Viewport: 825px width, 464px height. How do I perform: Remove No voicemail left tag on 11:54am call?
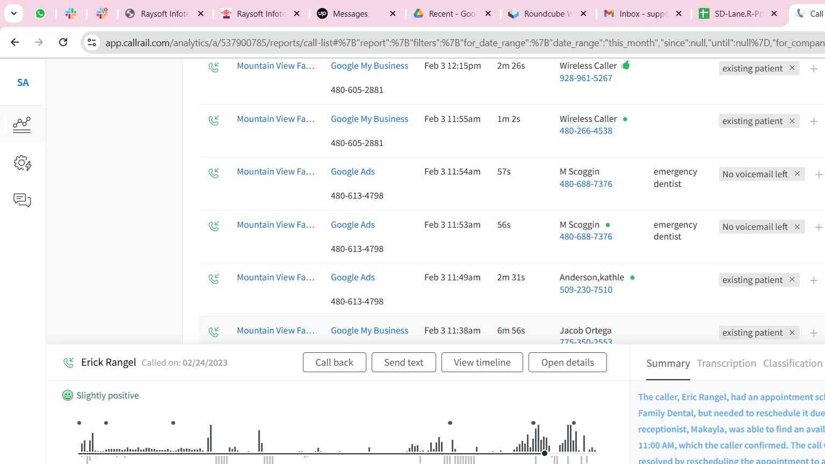[797, 174]
